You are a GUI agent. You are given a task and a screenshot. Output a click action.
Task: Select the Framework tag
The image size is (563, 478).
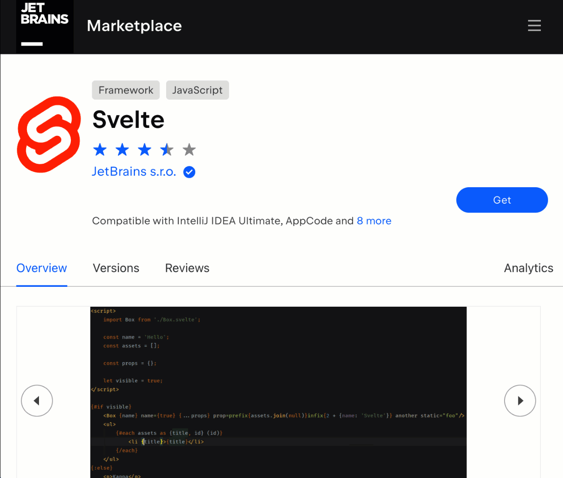coord(126,90)
